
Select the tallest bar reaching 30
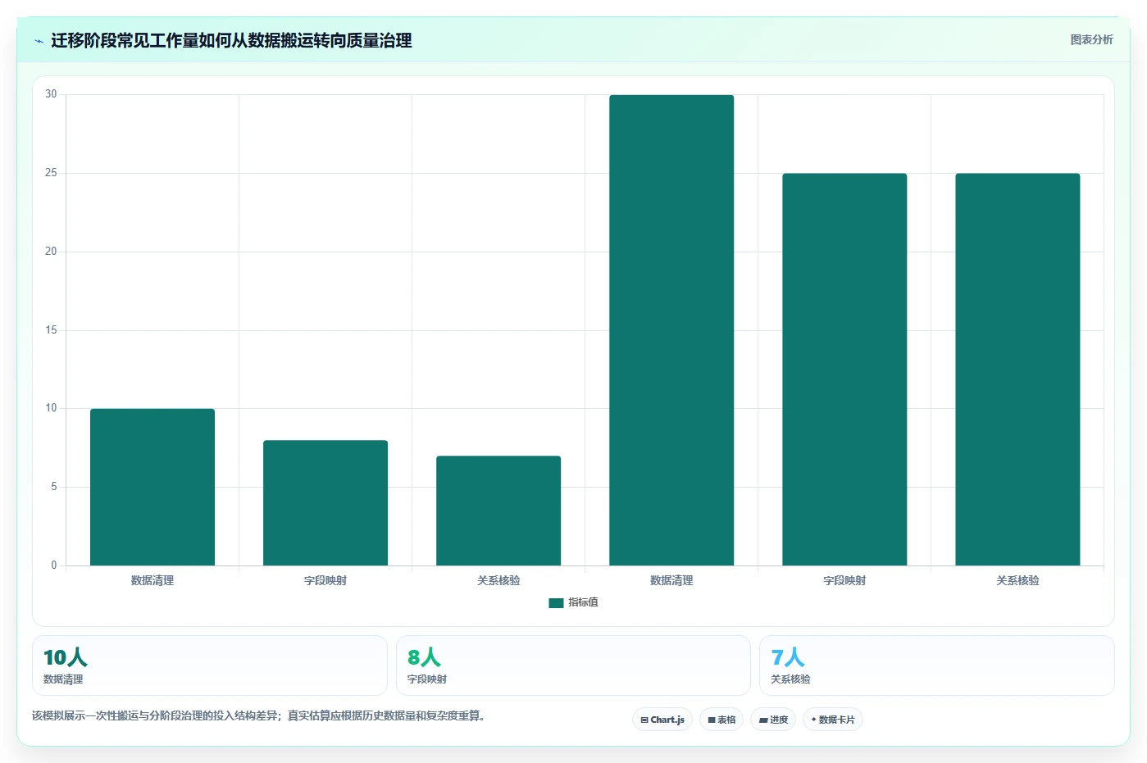tap(671, 330)
